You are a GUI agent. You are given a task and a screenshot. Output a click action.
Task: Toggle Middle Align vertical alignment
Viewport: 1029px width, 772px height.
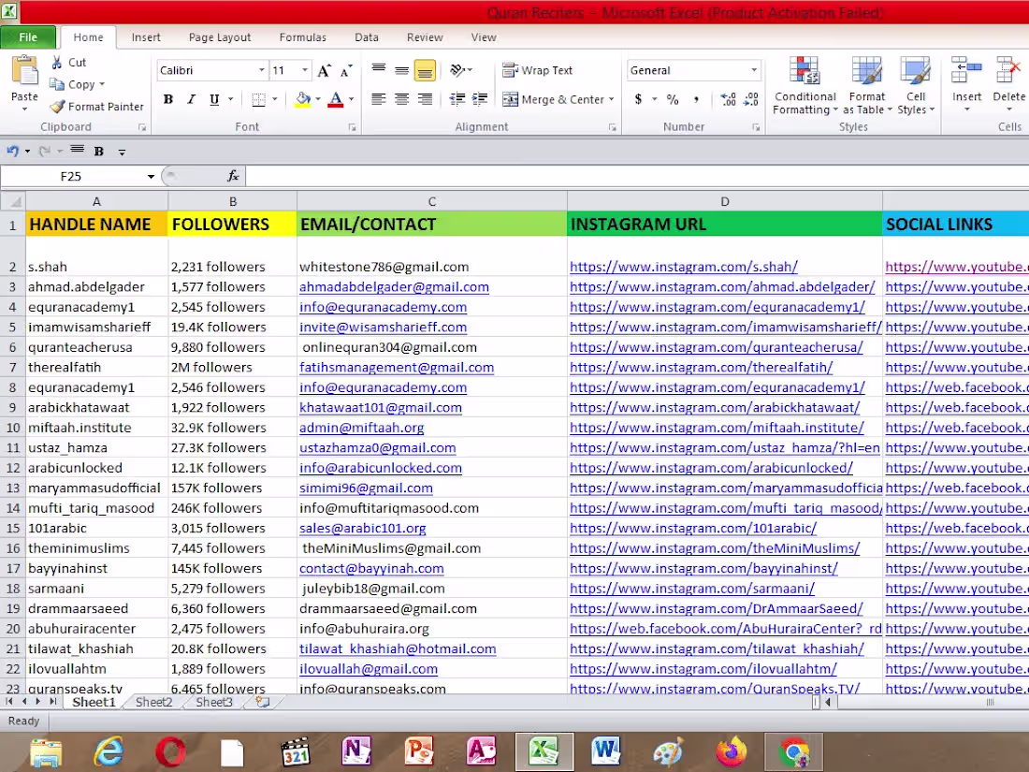click(401, 70)
